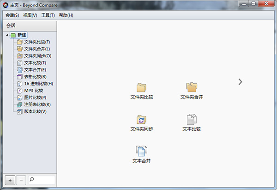The width and height of the screenshot is (277, 190).
Task: Select 文本比较(T) in session tree
Action: click(x=35, y=63)
